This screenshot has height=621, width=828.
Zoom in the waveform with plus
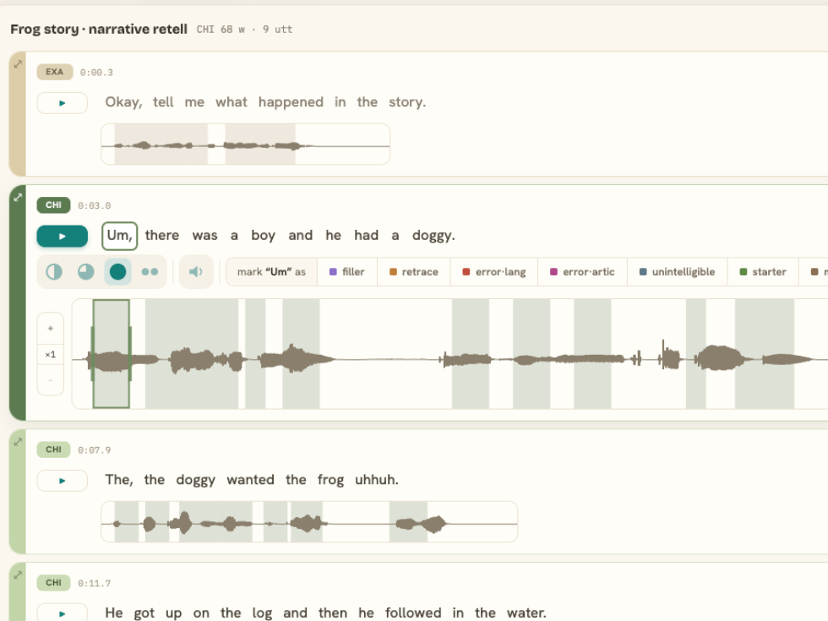[50, 328]
